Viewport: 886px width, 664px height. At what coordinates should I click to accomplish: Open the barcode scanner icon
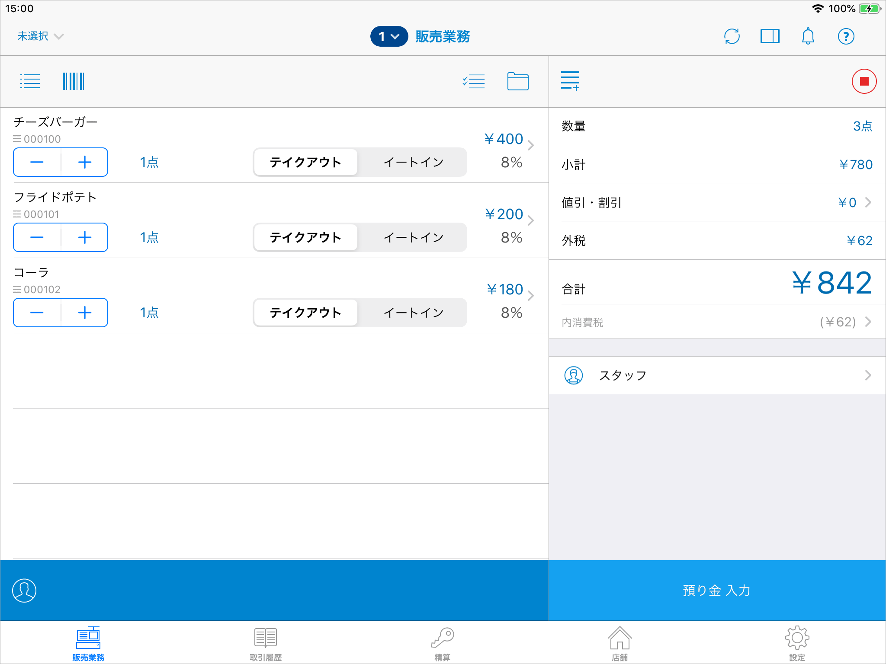pos(73,81)
